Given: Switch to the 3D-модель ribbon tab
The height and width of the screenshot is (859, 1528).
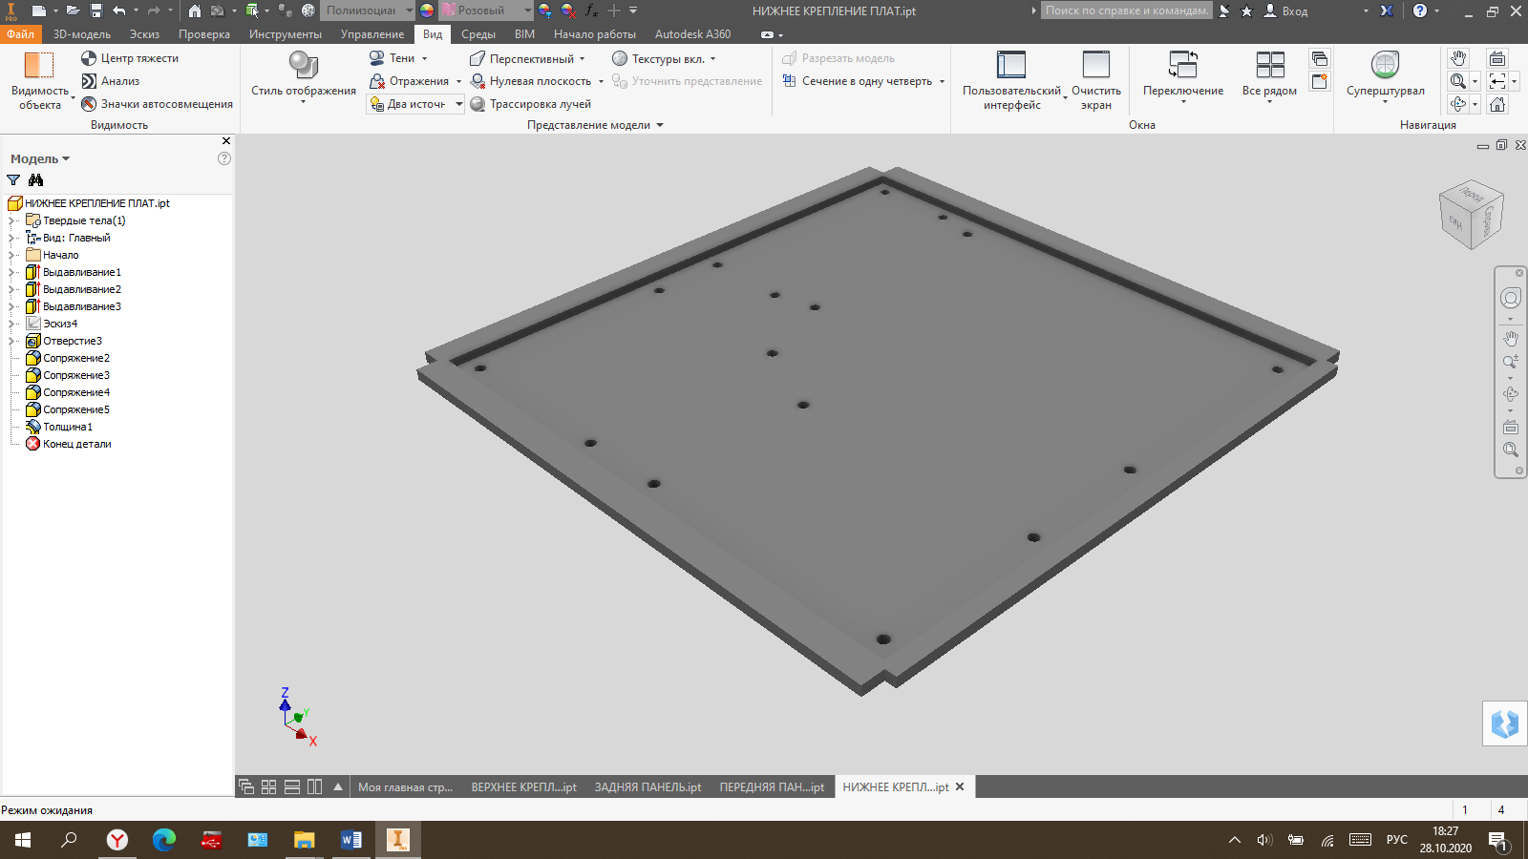Looking at the screenshot, I should click(82, 34).
